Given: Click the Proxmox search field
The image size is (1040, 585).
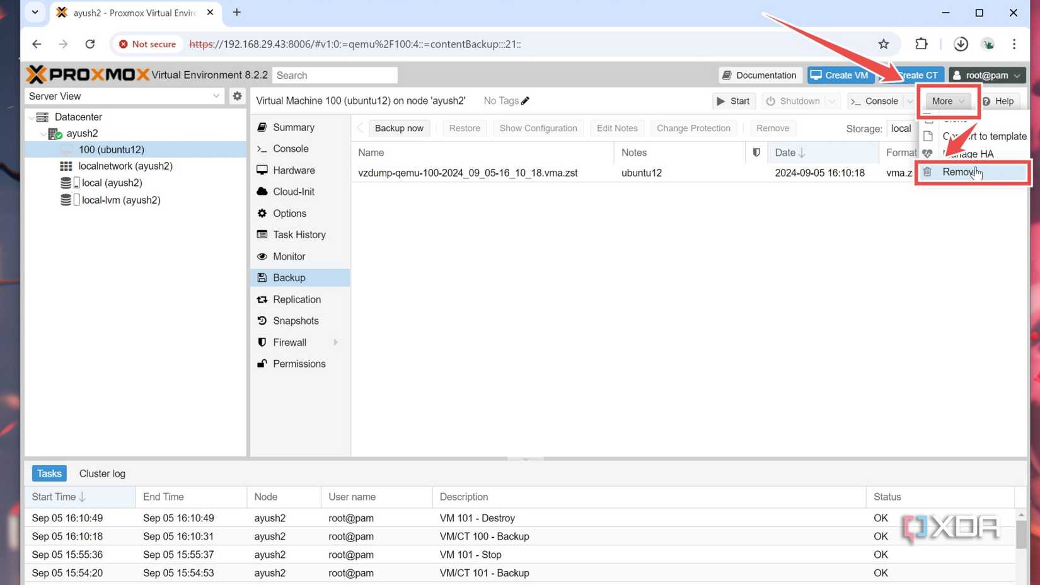Looking at the screenshot, I should pos(335,75).
